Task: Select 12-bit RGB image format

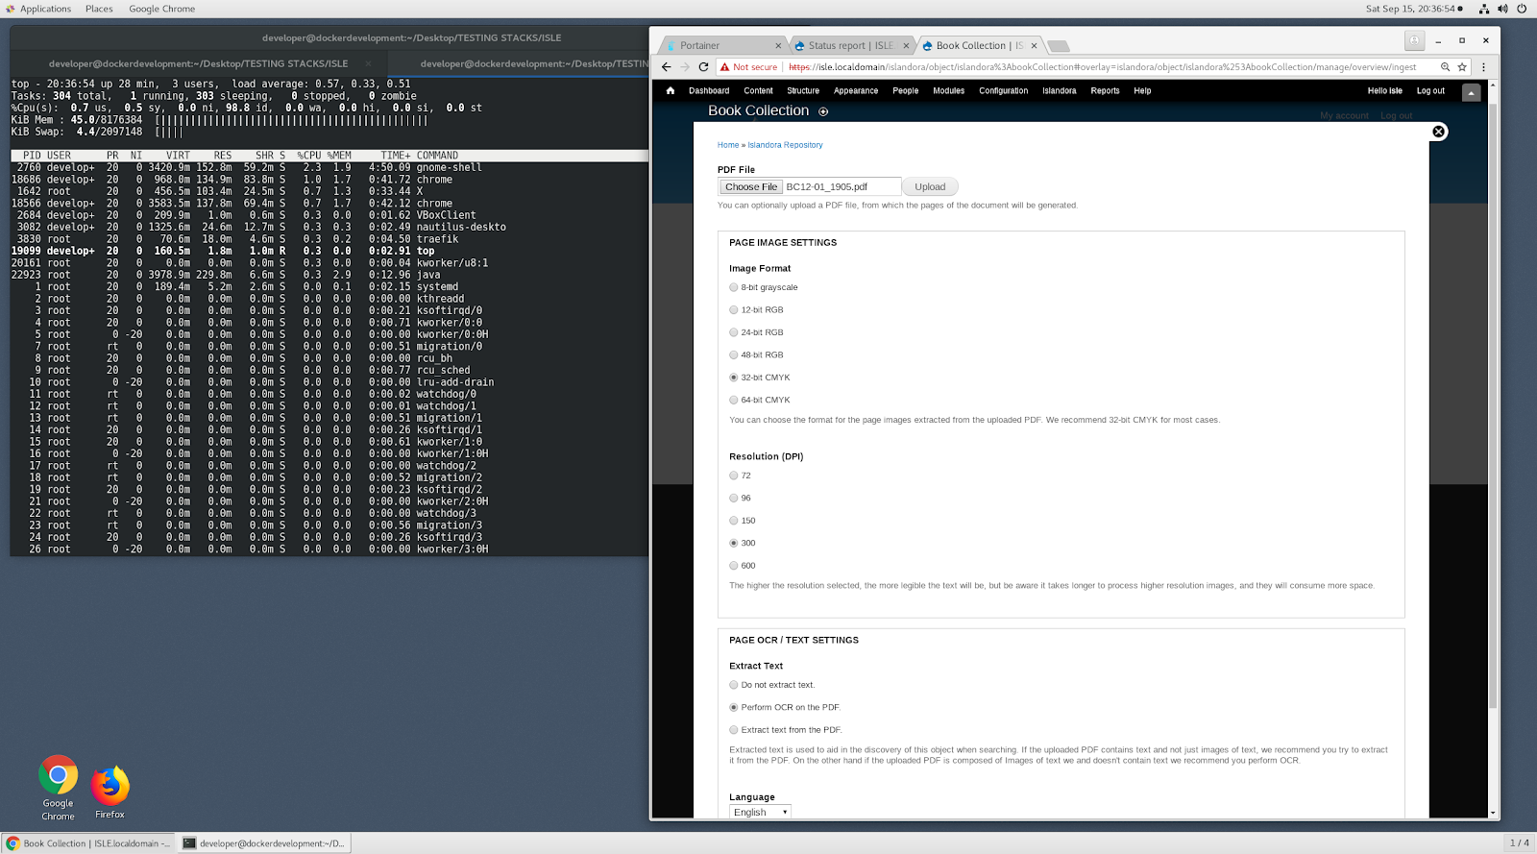Action: pos(734,310)
